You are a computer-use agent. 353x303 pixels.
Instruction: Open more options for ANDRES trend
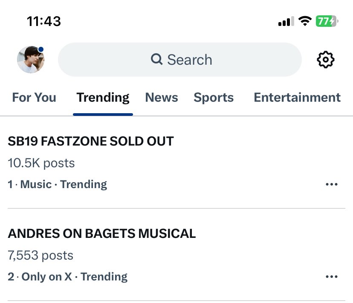(x=331, y=277)
